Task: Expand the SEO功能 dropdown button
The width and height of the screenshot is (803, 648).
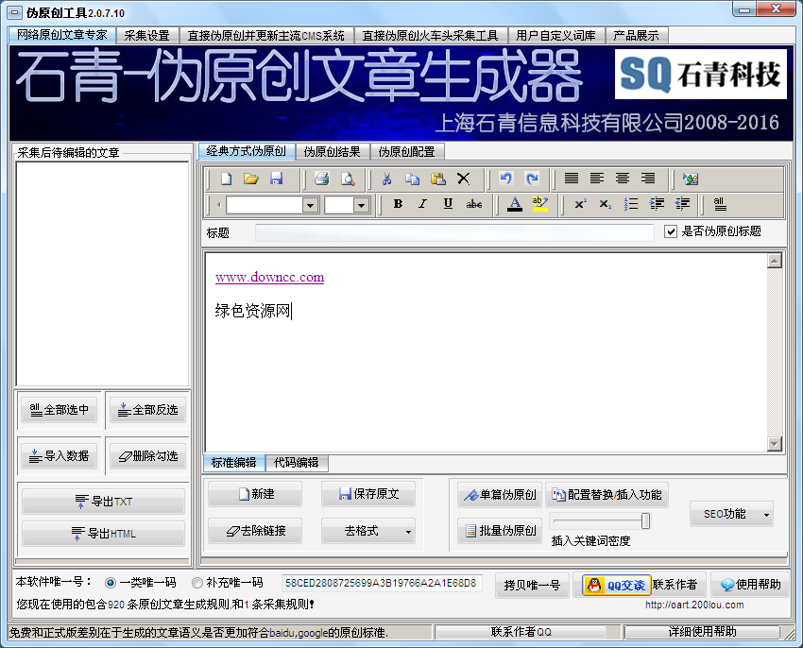Action: click(766, 514)
